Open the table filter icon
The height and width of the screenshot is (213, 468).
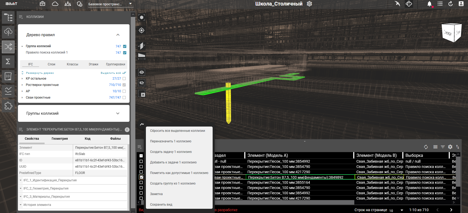(x=443, y=147)
